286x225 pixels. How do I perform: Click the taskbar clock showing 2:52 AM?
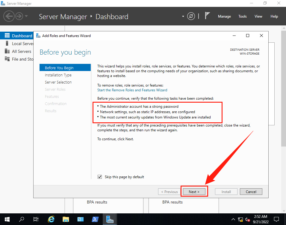pyautogui.click(x=261, y=219)
